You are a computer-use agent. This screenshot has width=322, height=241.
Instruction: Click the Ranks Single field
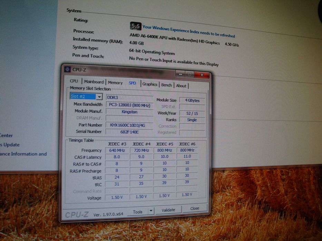(192, 120)
